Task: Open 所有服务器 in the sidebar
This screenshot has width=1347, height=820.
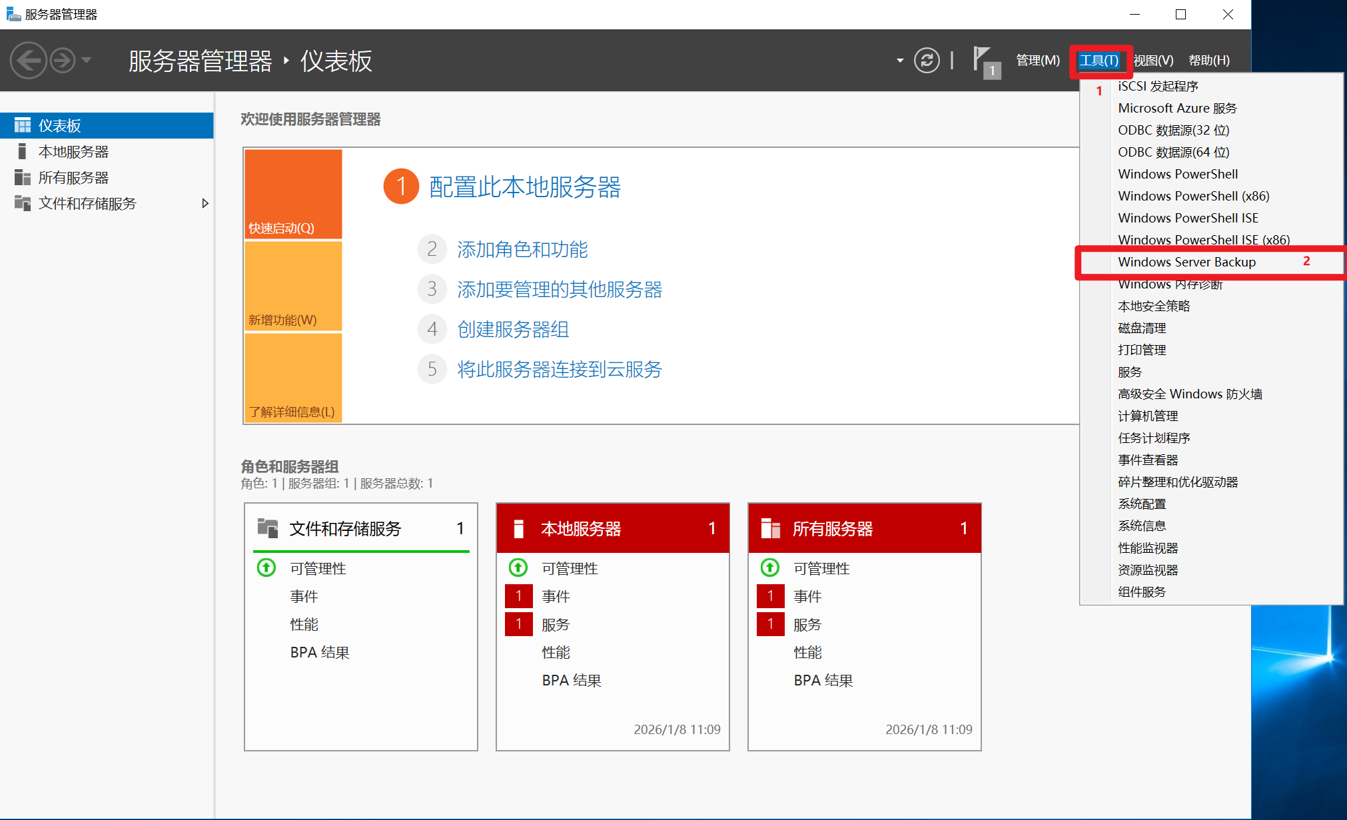Action: tap(73, 178)
